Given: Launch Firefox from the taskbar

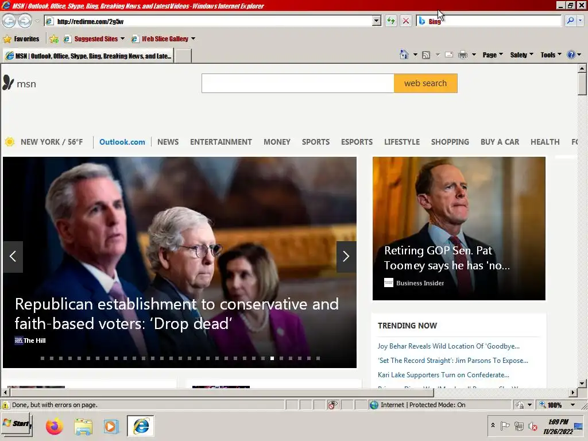Looking at the screenshot, I should pyautogui.click(x=55, y=427).
